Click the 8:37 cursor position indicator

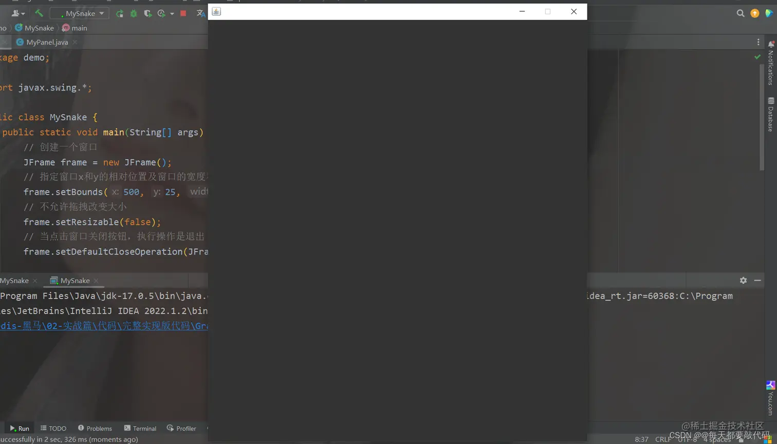click(641, 439)
